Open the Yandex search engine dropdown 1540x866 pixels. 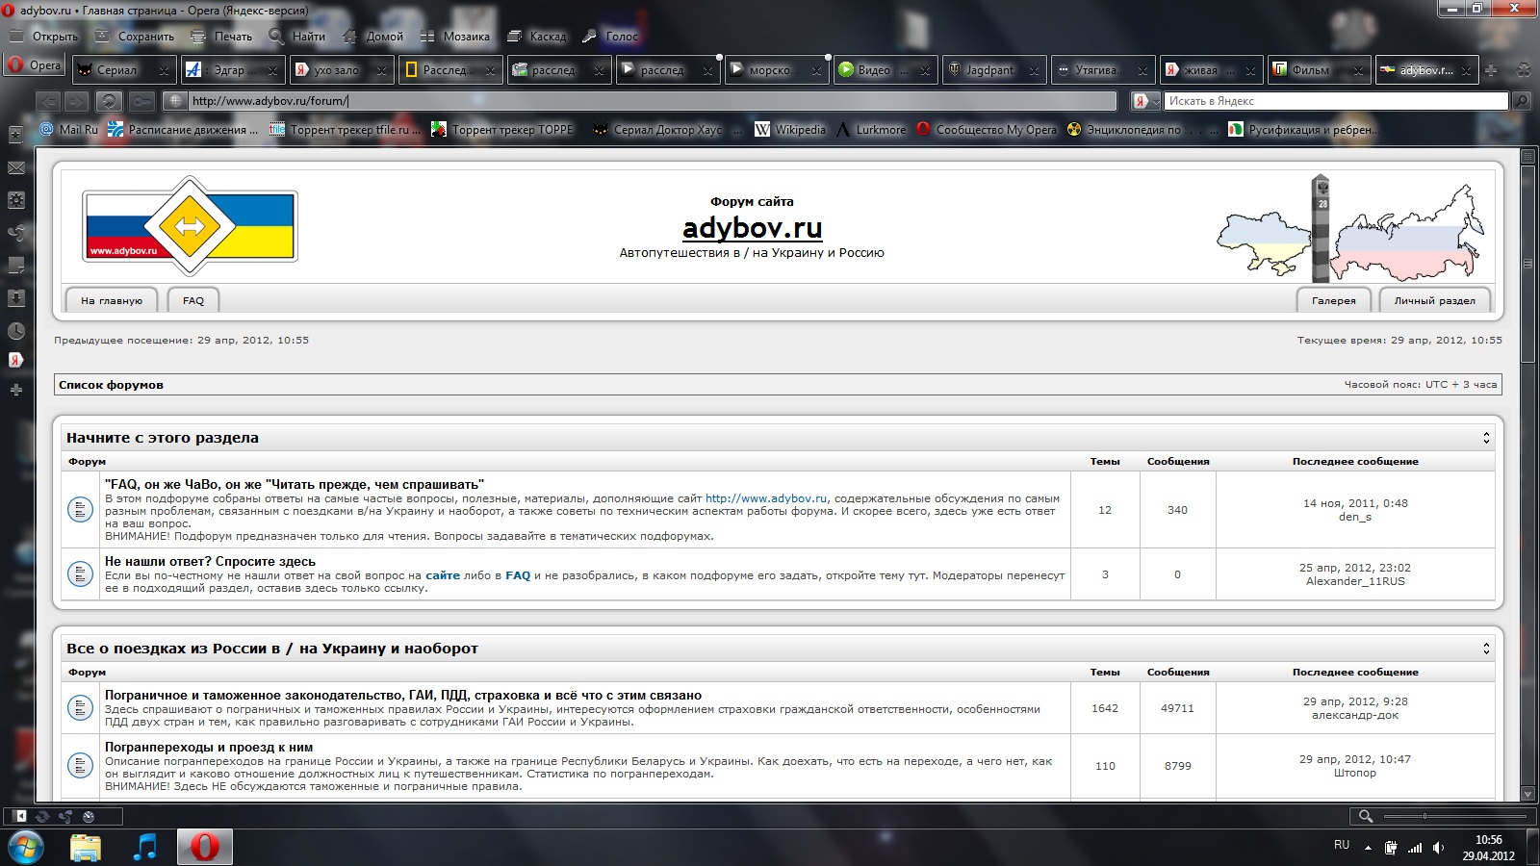coord(1145,101)
